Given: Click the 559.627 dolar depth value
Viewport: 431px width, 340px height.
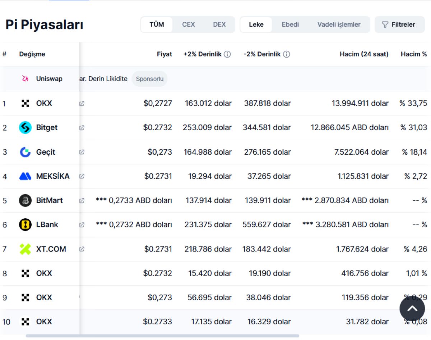Looking at the screenshot, I should [x=267, y=225].
